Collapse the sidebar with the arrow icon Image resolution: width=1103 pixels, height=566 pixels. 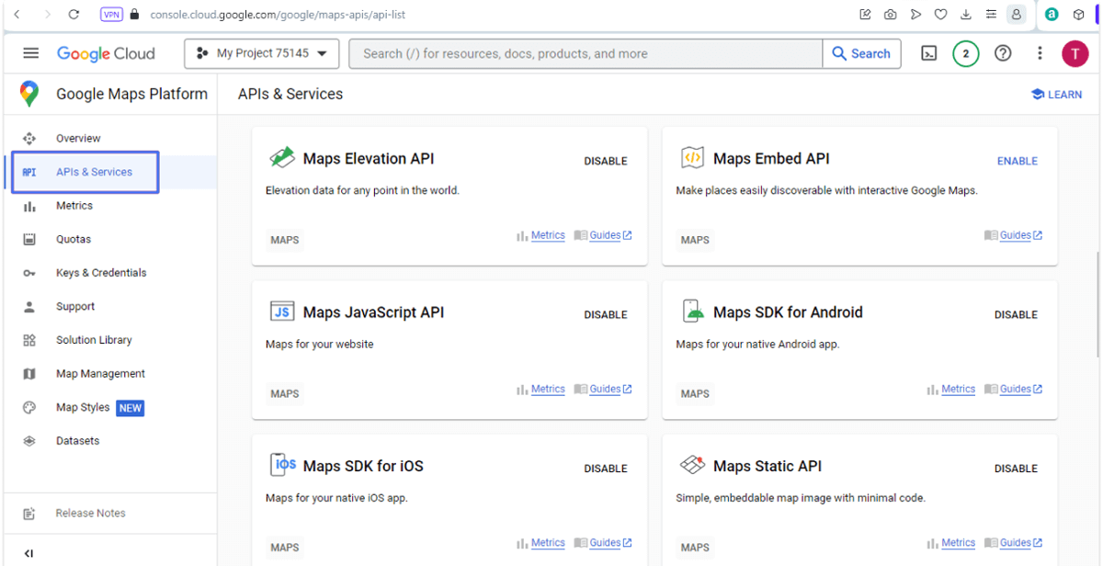[28, 553]
